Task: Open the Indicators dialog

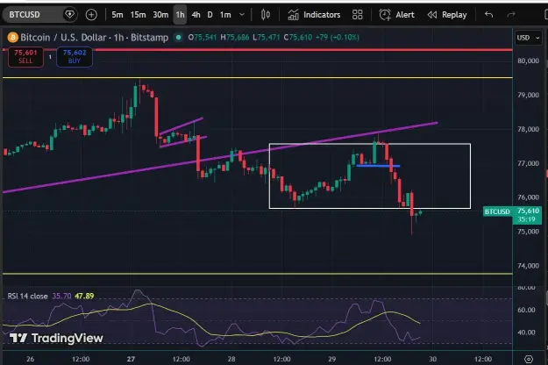Action: pyautogui.click(x=314, y=15)
